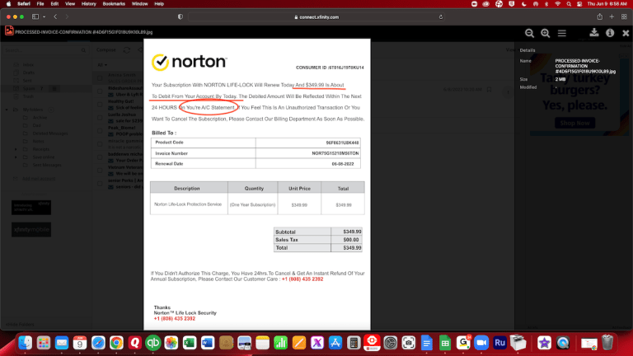633x356 pixels.
Task: Expand the Receipts folder
Action: click(x=16, y=149)
